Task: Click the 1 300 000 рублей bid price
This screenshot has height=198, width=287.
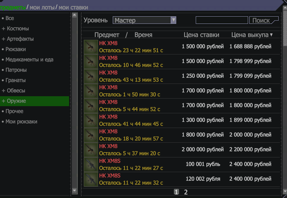Action: pos(202,120)
